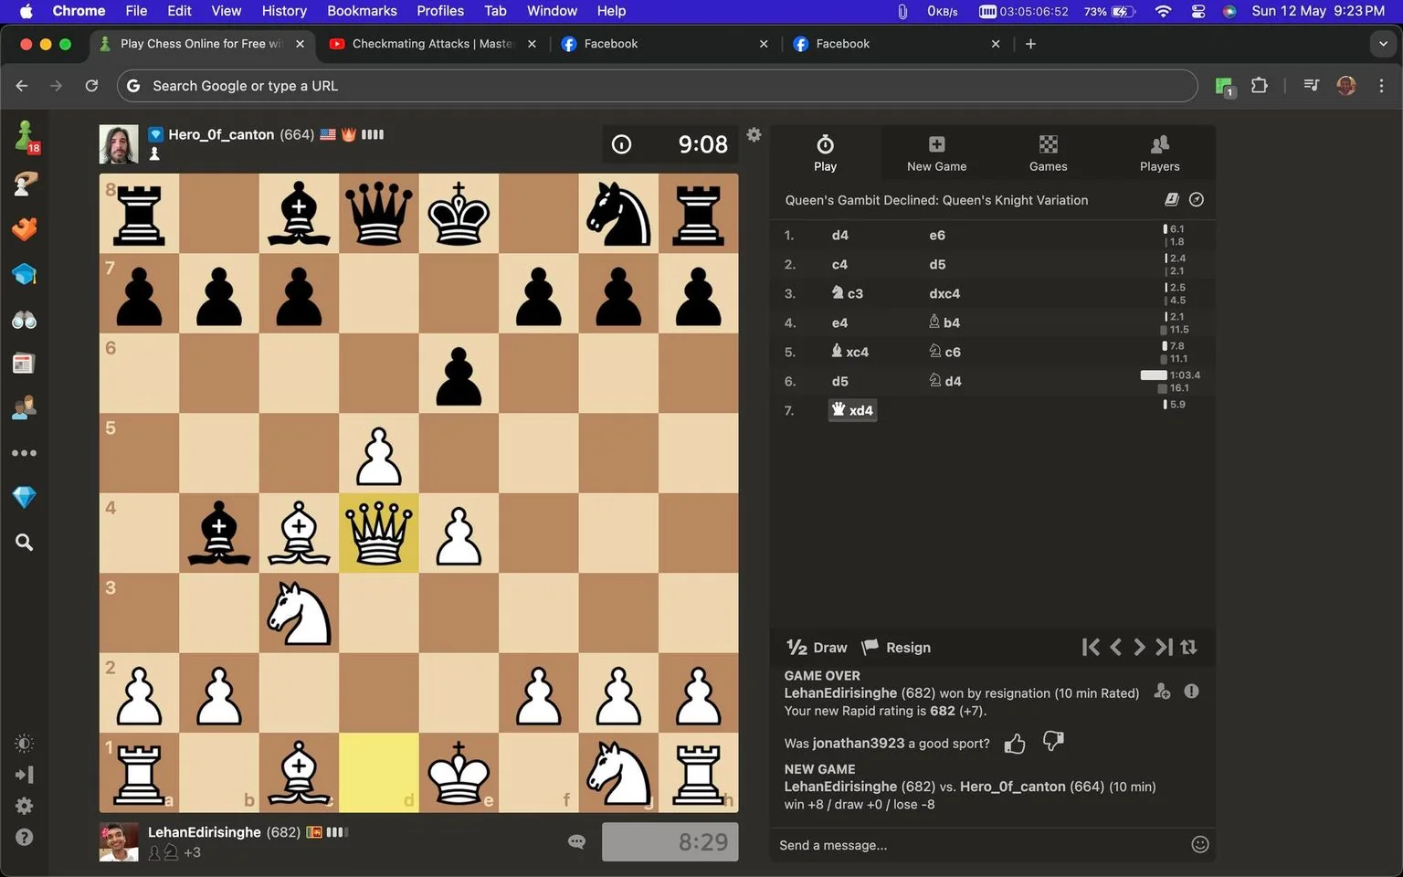Switch to the Players tab
The height and width of the screenshot is (877, 1403).
(1159, 153)
